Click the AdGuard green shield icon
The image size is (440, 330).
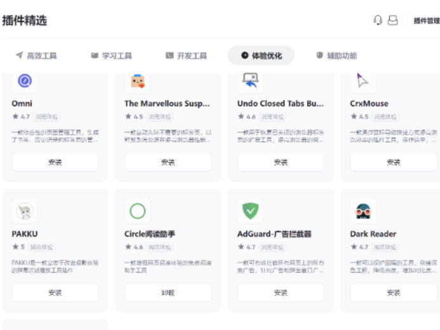point(251,211)
